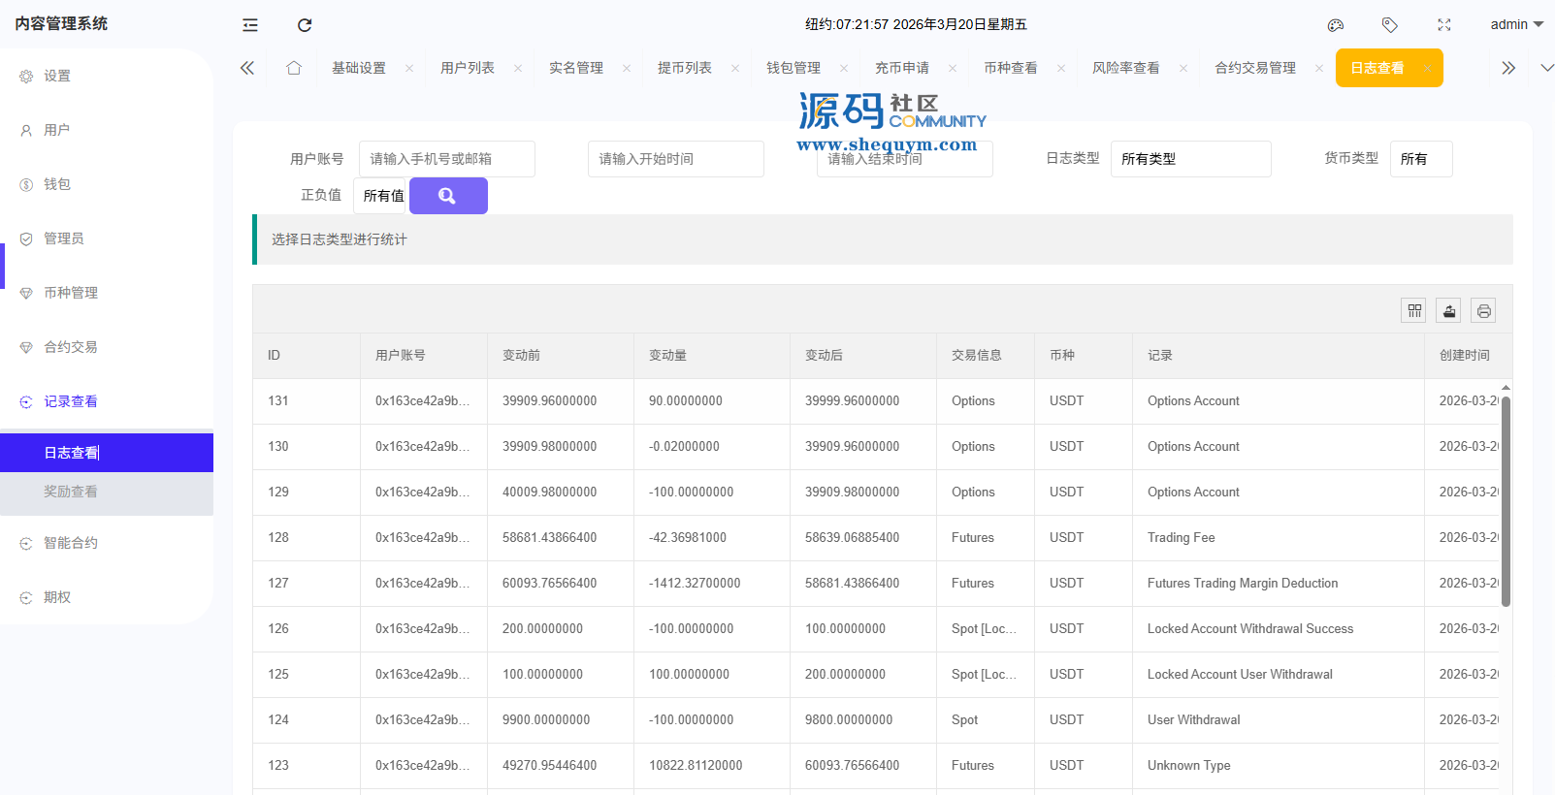Click the 用户账号 input field

446,159
